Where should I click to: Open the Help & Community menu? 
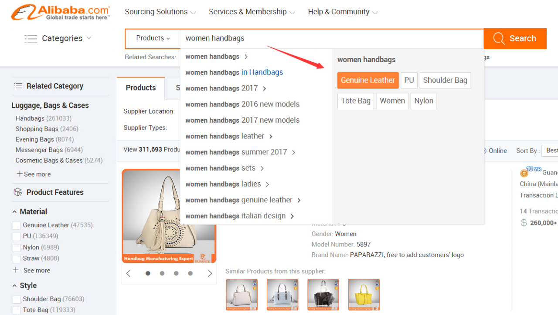click(x=343, y=12)
